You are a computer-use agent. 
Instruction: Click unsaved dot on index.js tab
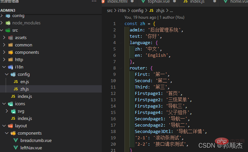point(215,1)
